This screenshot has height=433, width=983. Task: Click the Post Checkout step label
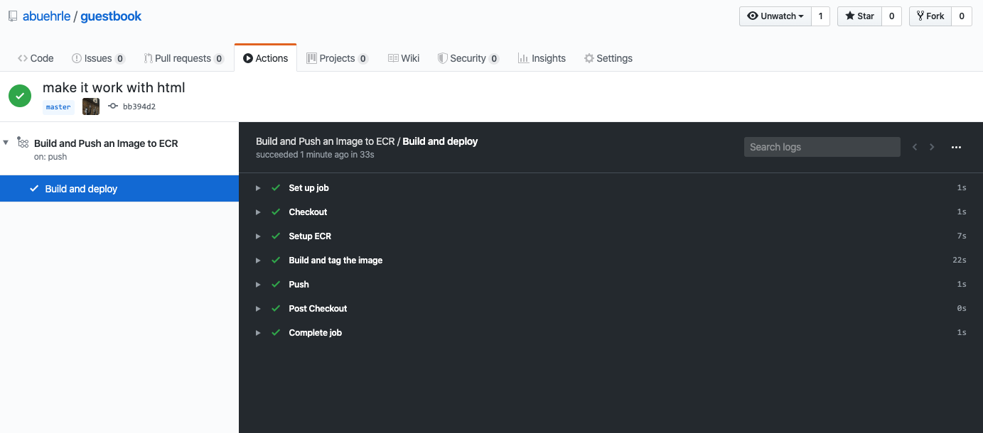(318, 309)
